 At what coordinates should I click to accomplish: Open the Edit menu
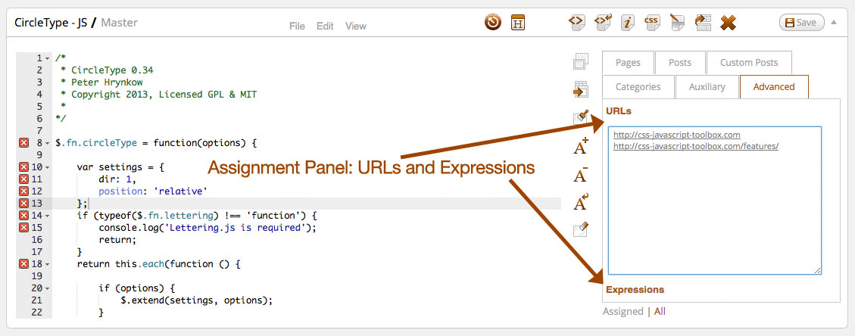pos(325,26)
